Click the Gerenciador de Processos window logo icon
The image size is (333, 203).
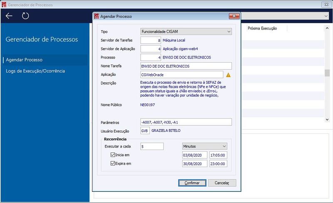pos(4,5)
